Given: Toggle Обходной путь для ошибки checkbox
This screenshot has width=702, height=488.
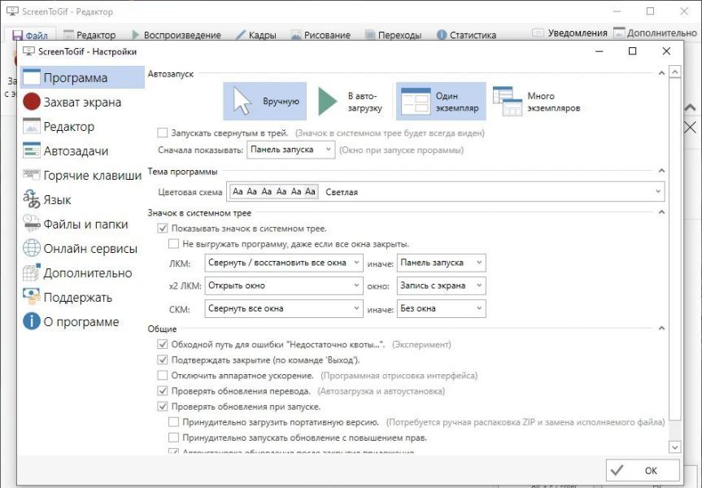Looking at the screenshot, I should [162, 344].
